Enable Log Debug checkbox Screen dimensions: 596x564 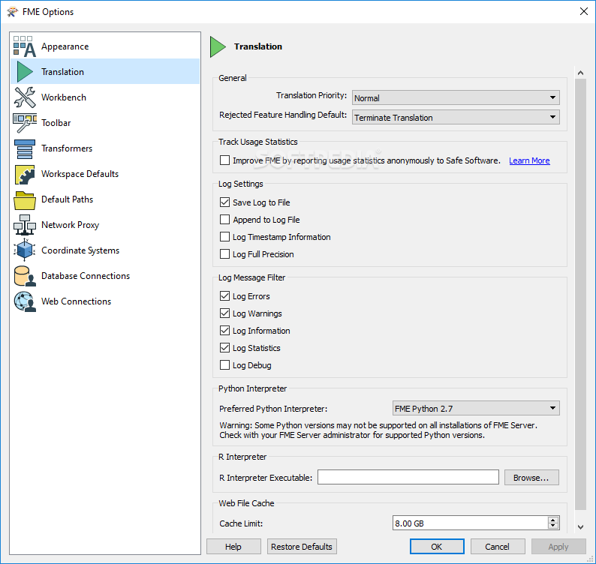click(x=224, y=365)
